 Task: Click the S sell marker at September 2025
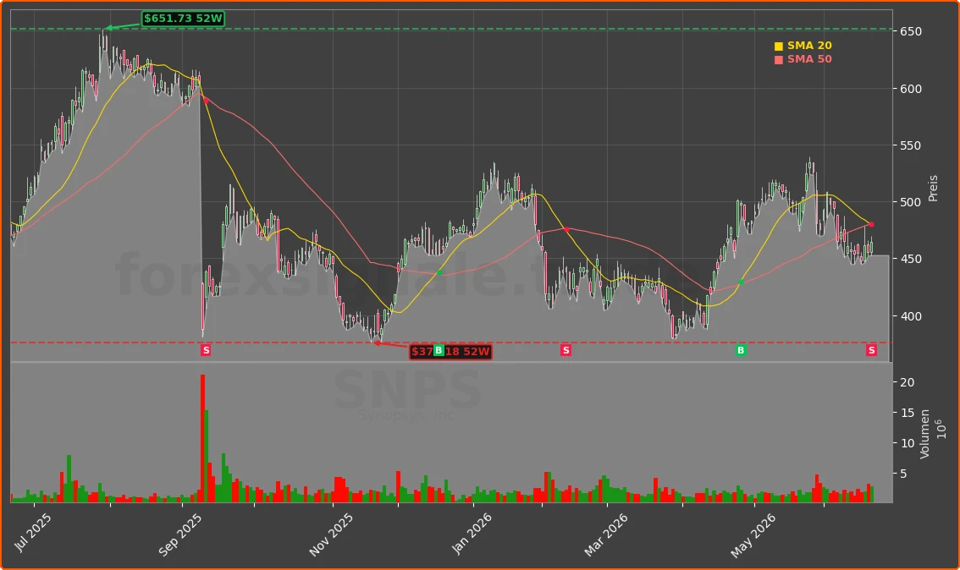(x=206, y=350)
